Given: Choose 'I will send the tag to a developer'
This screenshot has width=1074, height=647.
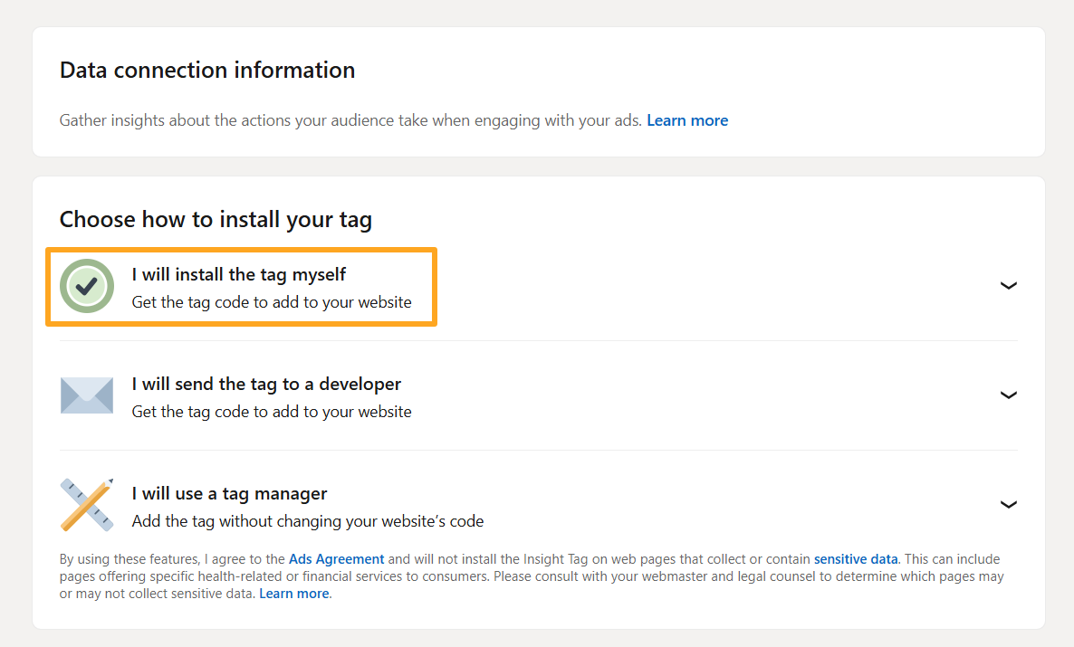Looking at the screenshot, I should 266,384.
